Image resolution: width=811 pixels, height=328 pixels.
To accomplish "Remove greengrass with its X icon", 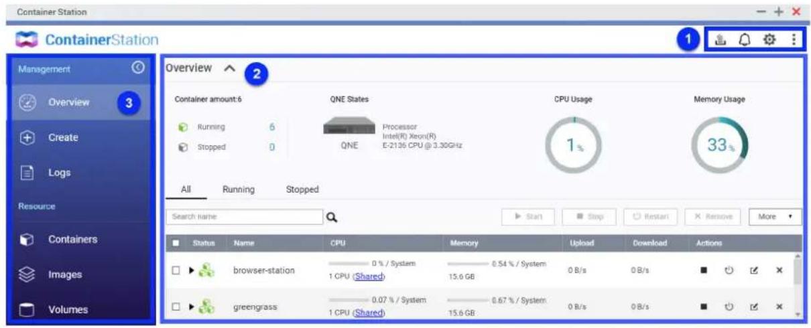I will click(779, 306).
